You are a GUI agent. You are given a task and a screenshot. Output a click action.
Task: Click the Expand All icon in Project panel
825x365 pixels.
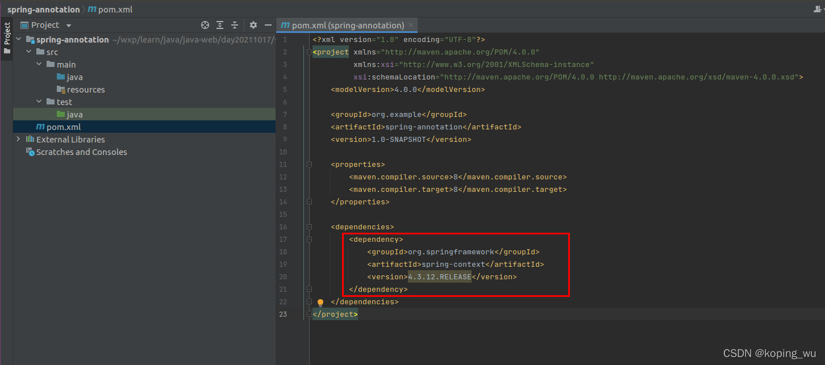coord(220,25)
